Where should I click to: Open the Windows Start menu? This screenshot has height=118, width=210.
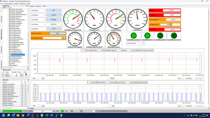coord(4,115)
